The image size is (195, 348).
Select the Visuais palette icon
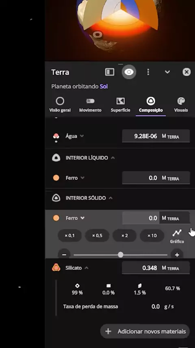(x=181, y=101)
